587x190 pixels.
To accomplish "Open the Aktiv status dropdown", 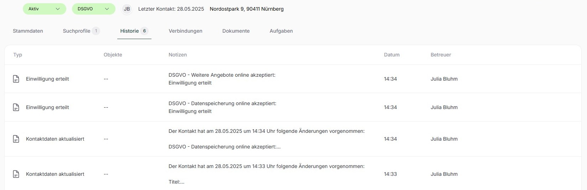I will pyautogui.click(x=45, y=9).
